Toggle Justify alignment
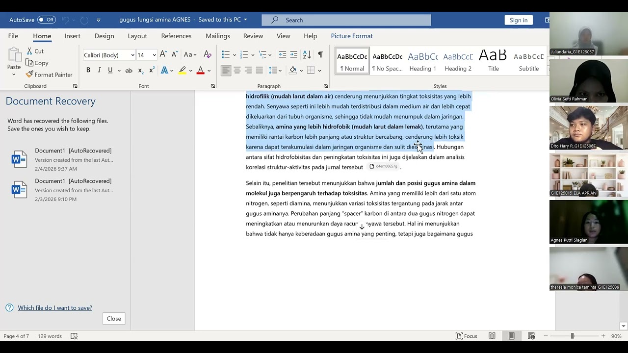The image size is (628, 353). coord(260,70)
